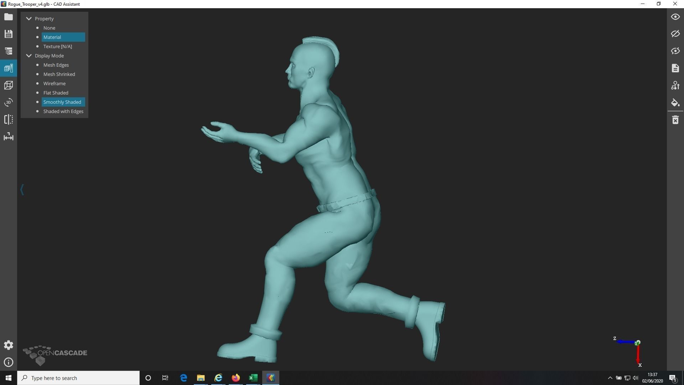Click the view cube projection icon

click(9, 85)
